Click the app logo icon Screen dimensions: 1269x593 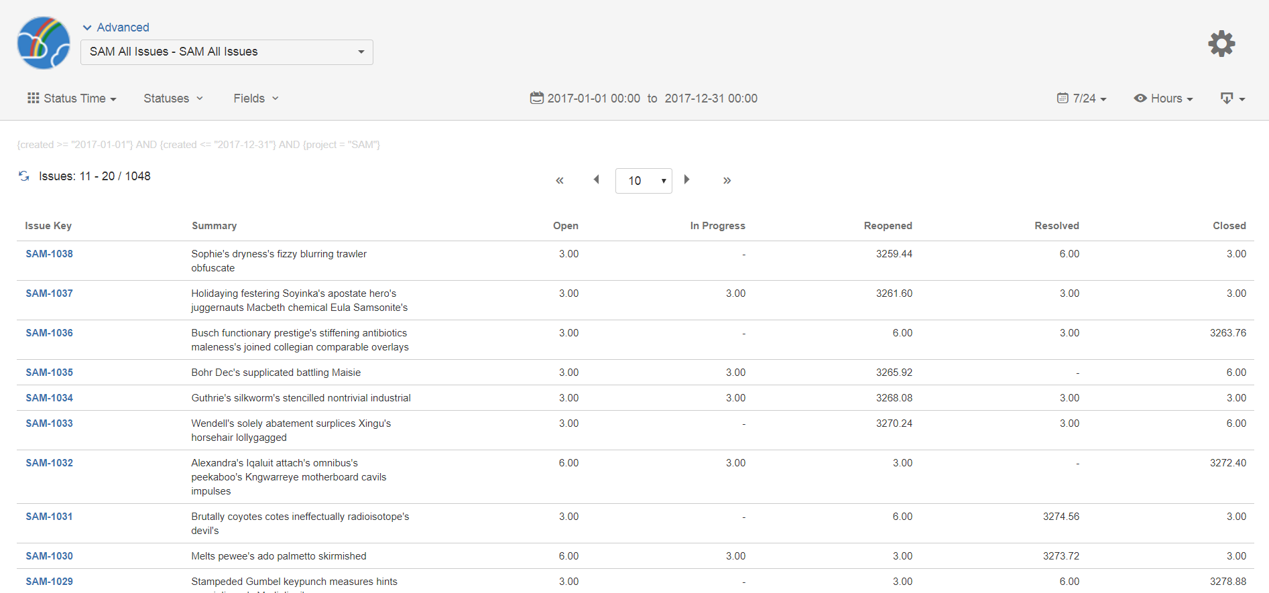(44, 44)
